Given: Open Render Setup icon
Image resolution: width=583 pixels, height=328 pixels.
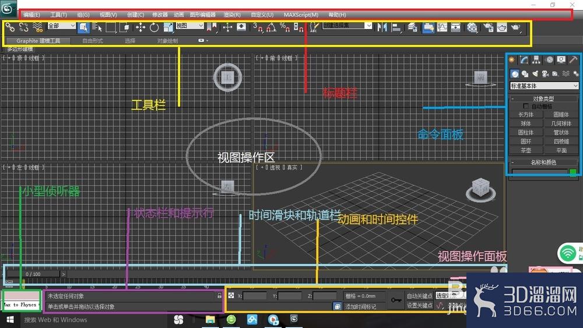Looking at the screenshot, I should (488, 27).
